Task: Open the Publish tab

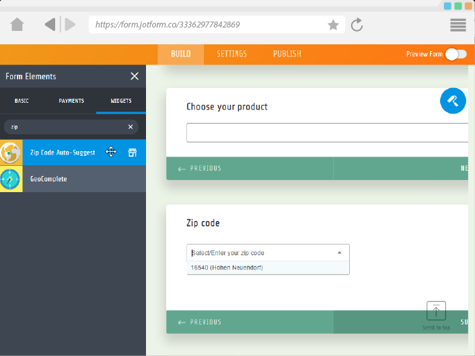Action: coord(287,54)
